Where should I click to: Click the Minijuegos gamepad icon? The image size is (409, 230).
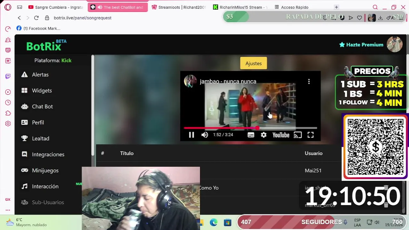pyautogui.click(x=24, y=170)
